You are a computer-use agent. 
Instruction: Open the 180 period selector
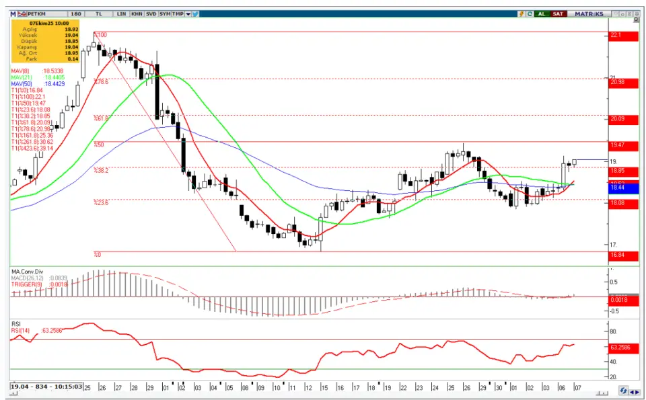coord(76,13)
